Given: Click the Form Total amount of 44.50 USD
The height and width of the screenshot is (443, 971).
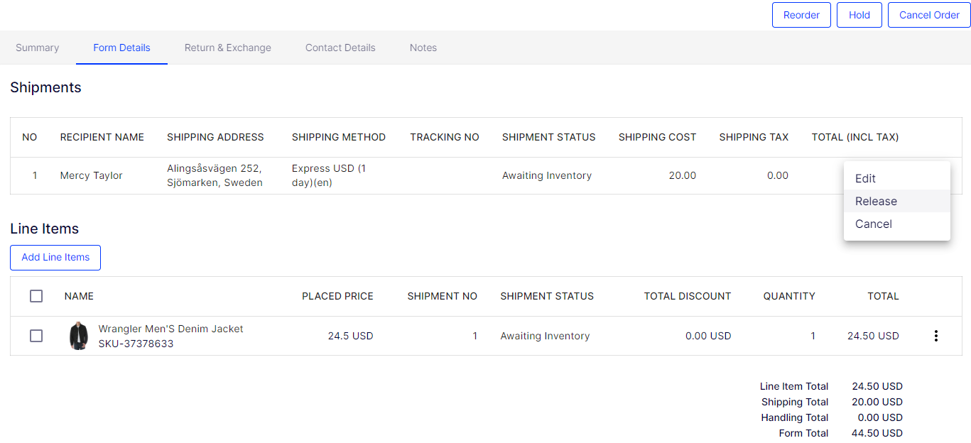Looking at the screenshot, I should [x=877, y=433].
